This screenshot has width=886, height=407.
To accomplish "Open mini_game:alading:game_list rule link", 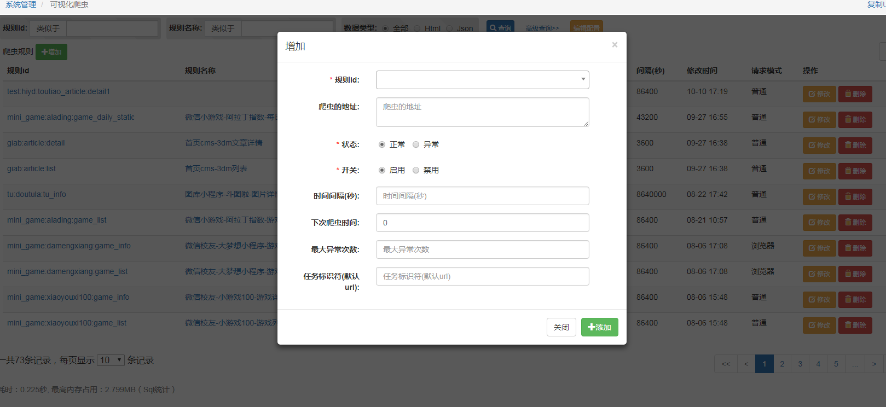I will 57,220.
